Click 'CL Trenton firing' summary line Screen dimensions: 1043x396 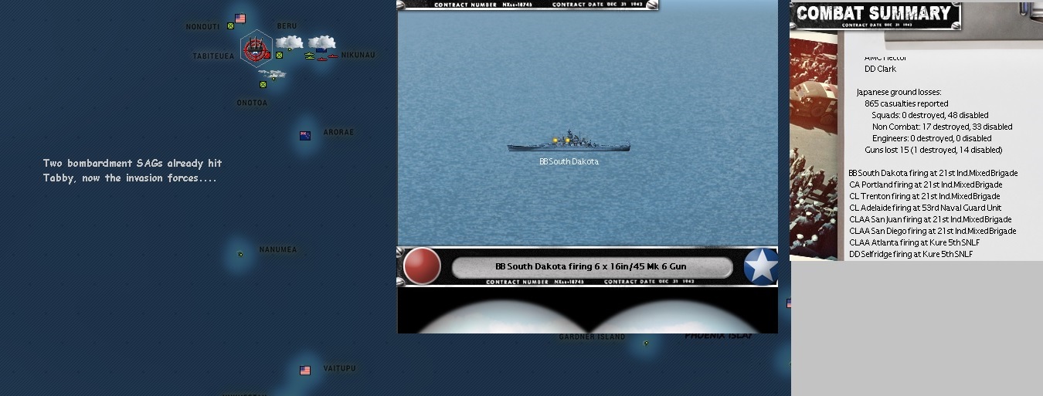pyautogui.click(x=923, y=196)
